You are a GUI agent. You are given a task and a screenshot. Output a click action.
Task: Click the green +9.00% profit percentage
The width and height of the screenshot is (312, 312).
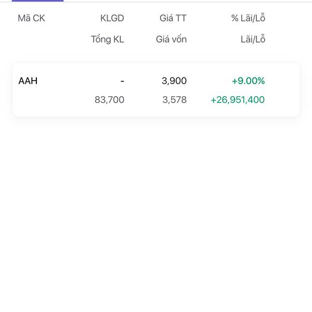pos(249,81)
